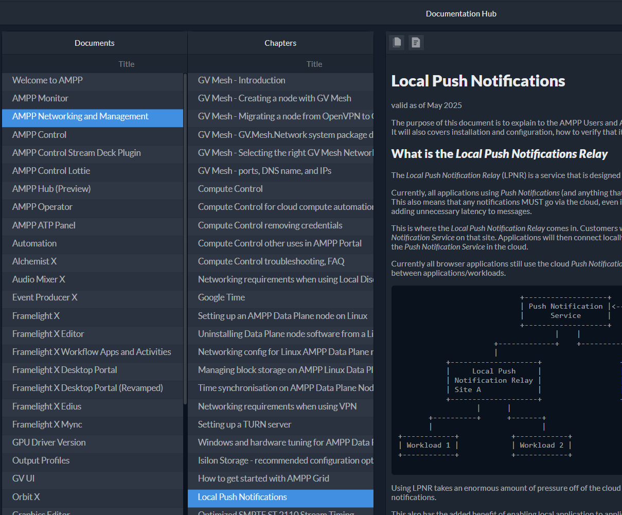Select Compute Control troubleshooting, FAQ chapter
The image size is (622, 515).
coord(271,261)
